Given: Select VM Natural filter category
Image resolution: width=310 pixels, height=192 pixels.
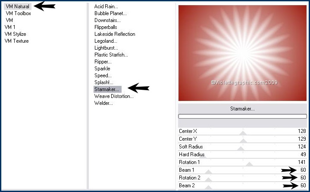Looking at the screenshot, I should click(x=18, y=6).
